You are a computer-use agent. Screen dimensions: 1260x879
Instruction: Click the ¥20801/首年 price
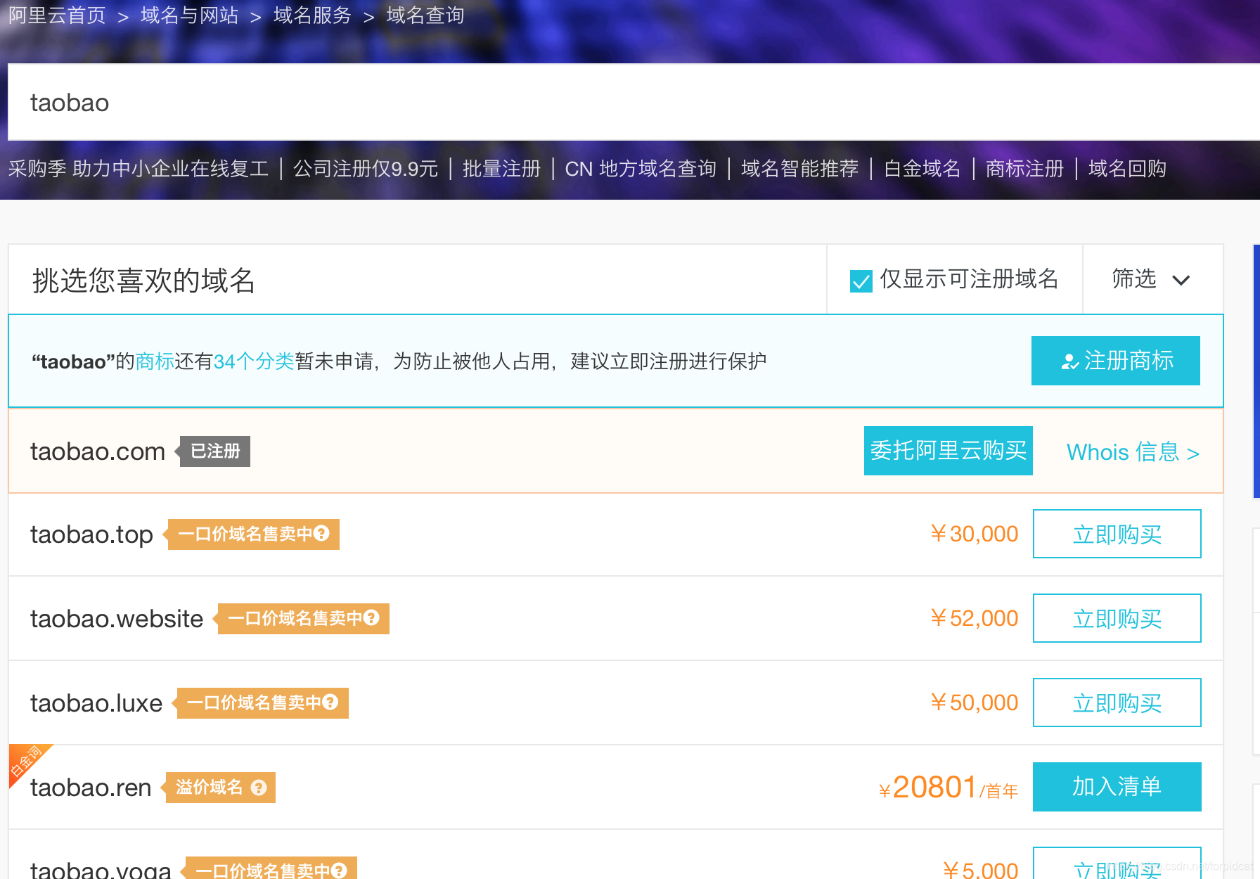coord(949,788)
